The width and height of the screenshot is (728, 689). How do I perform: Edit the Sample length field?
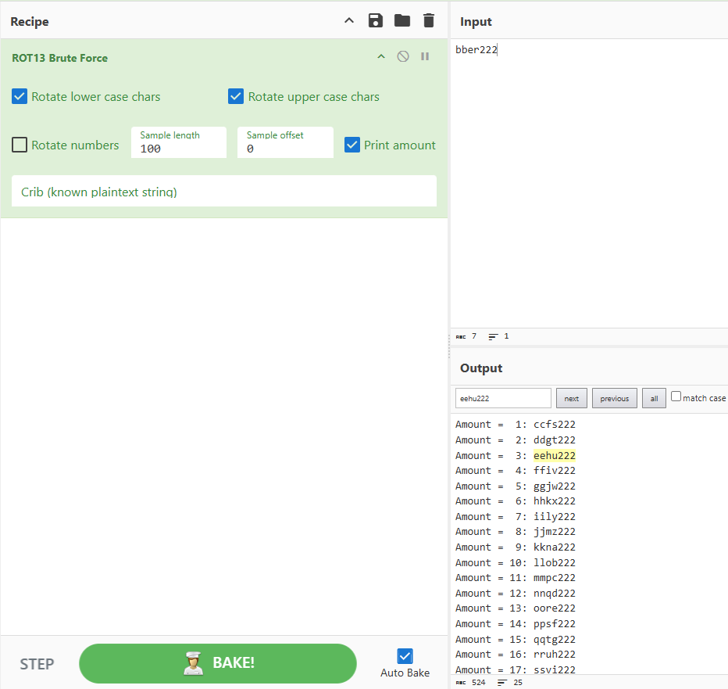click(x=179, y=142)
